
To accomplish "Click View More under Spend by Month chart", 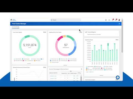I will click(101, 75).
